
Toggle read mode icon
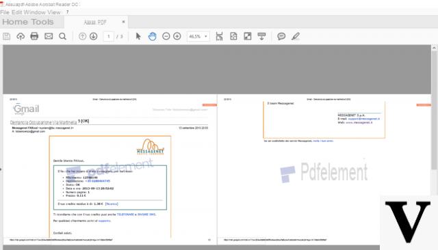(261, 36)
